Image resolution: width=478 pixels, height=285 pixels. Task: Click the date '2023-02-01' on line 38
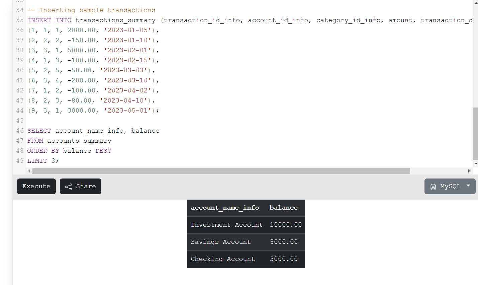[x=127, y=50]
